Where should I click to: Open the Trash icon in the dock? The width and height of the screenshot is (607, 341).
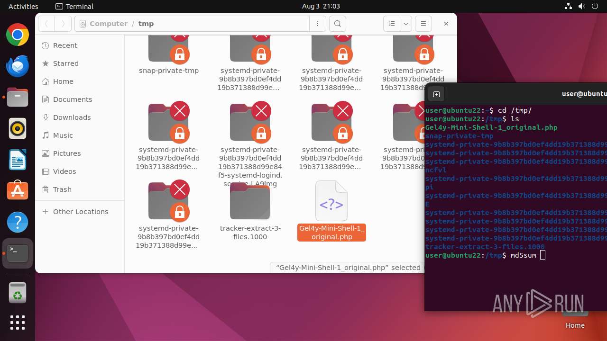(x=18, y=293)
